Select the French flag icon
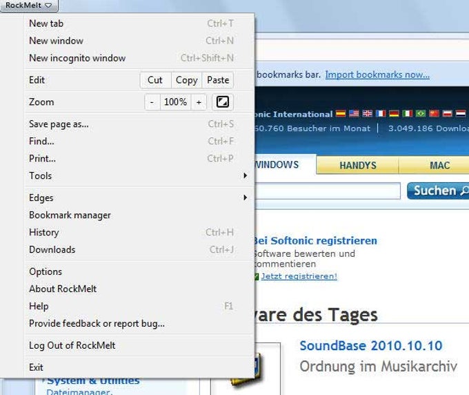This screenshot has width=469, height=395. pyautogui.click(x=381, y=113)
